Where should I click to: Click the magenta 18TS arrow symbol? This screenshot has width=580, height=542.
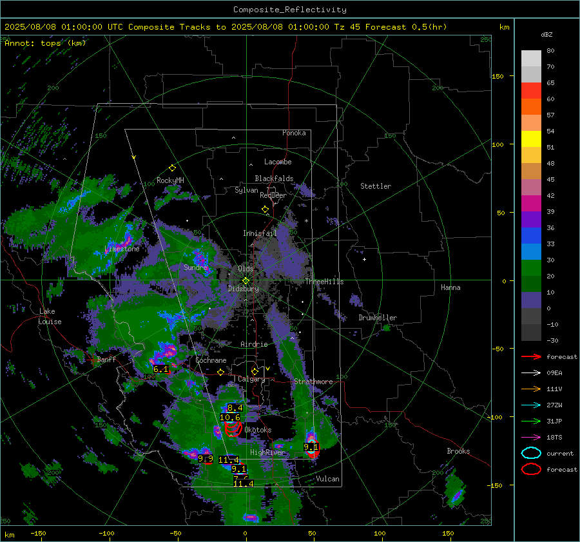[531, 438]
